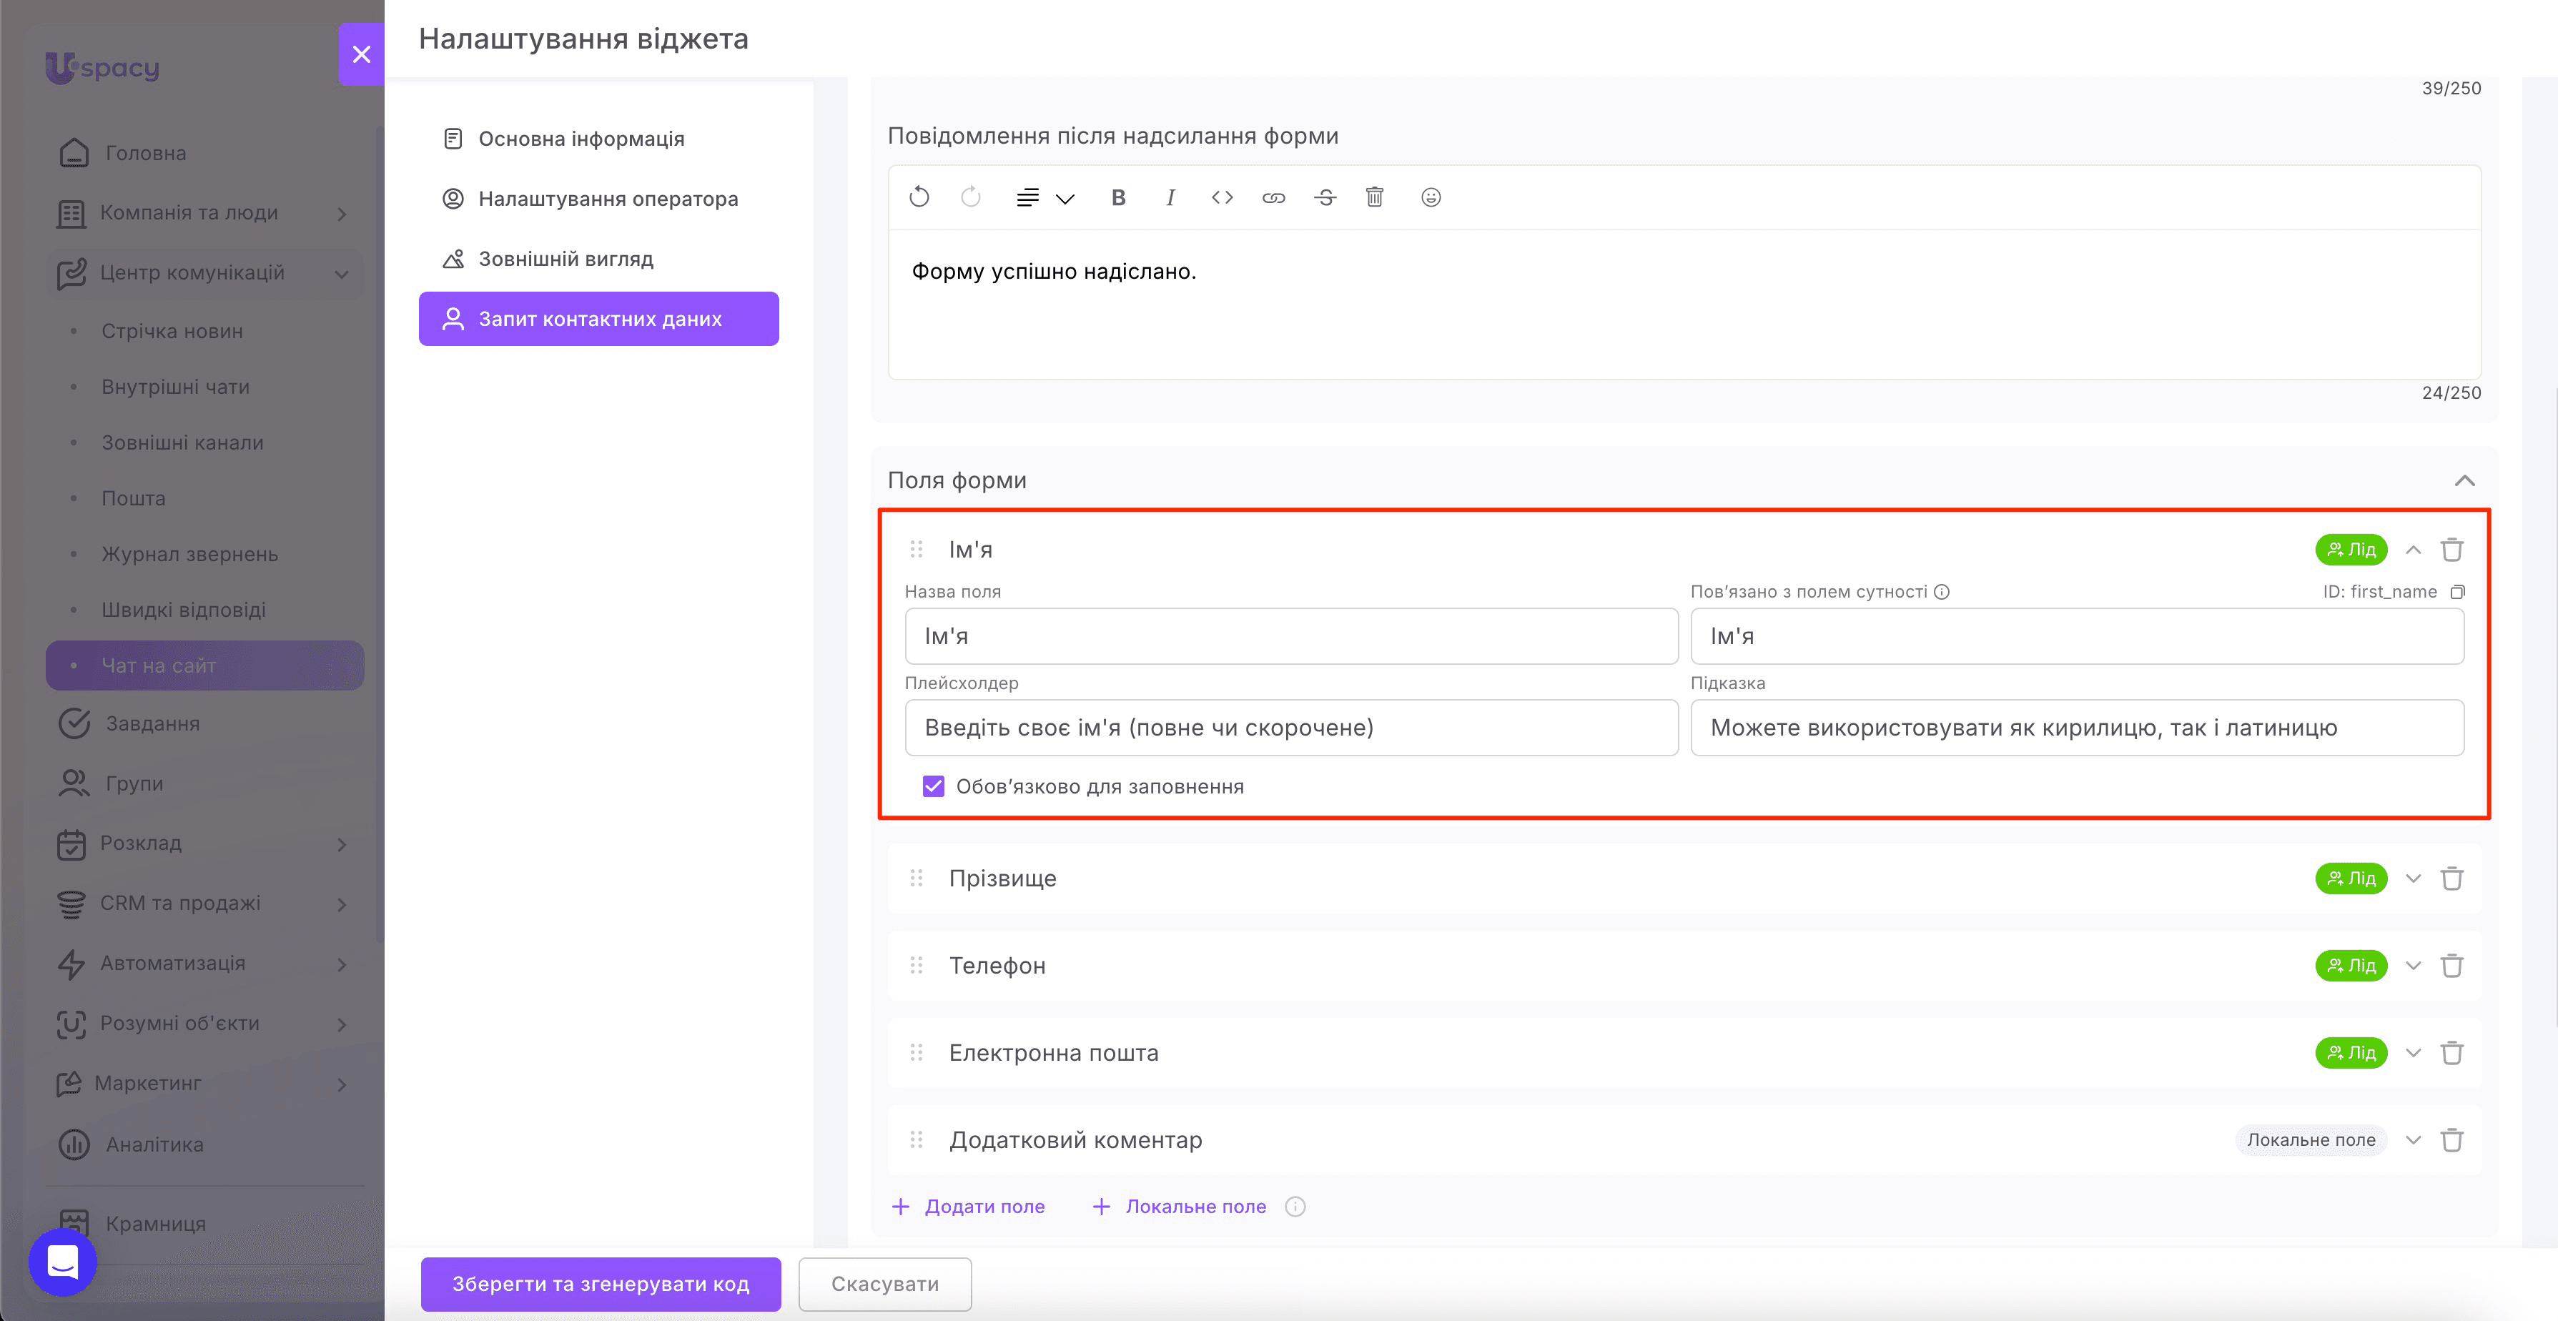Image resolution: width=2558 pixels, height=1321 pixels.
Task: Click the clear formatting trash icon in editor toolbar
Action: [1374, 197]
